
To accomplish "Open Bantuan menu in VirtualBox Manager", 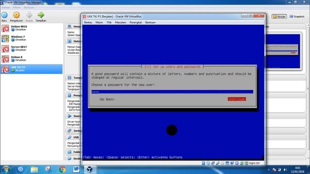I will 29,8.
